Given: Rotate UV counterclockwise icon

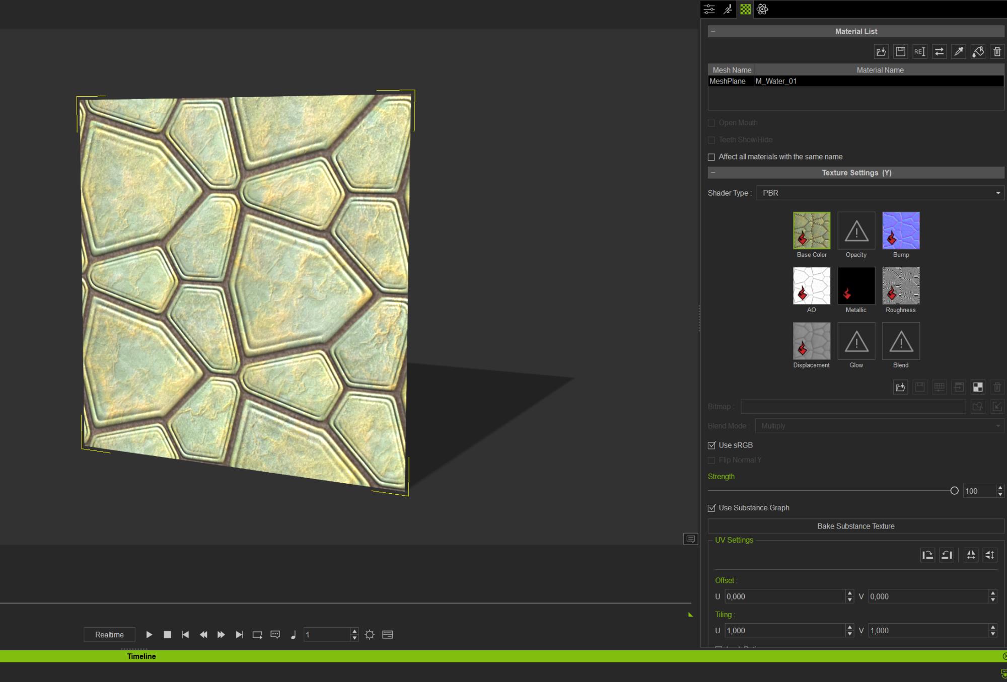Looking at the screenshot, I should pyautogui.click(x=947, y=555).
